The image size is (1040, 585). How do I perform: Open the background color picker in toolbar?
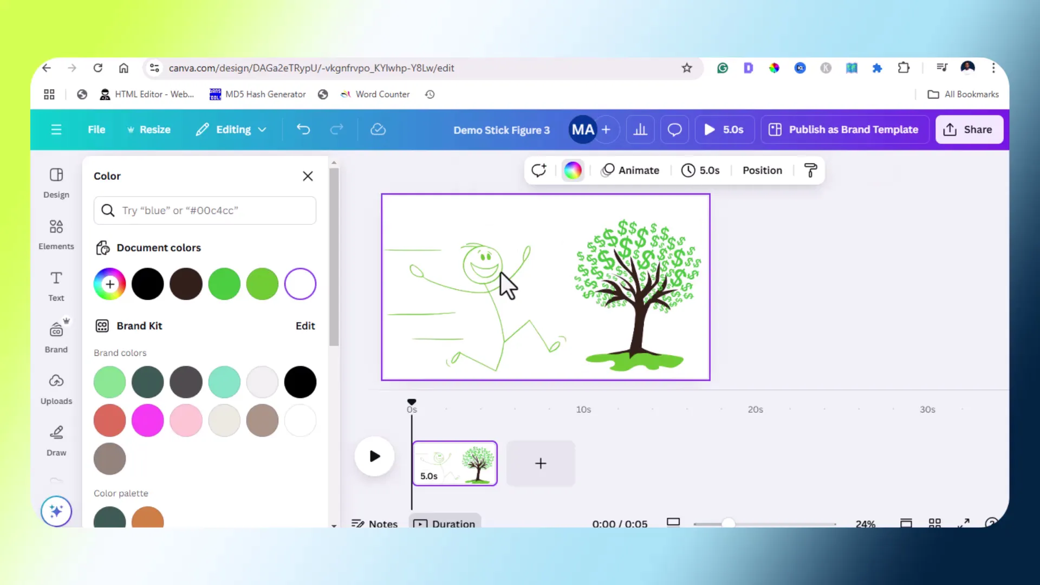click(573, 170)
